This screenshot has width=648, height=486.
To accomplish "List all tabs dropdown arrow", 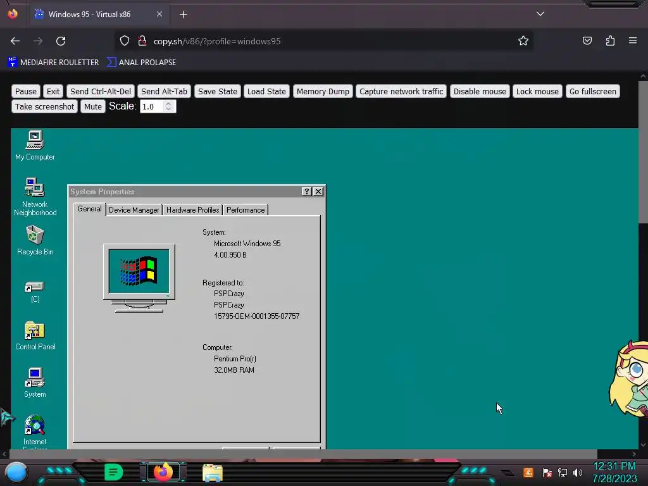I will (540, 14).
